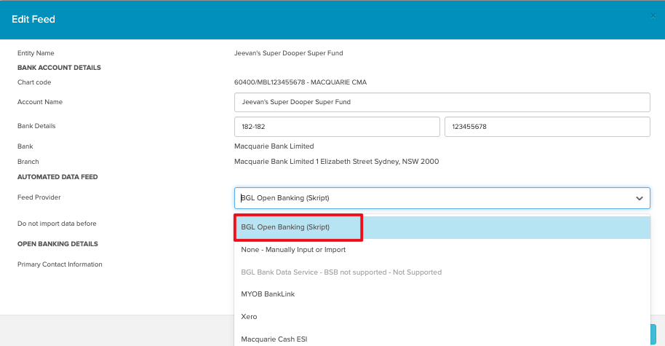
Task: Click the Macquarie Bank Limited bank value
Action: coord(274,146)
